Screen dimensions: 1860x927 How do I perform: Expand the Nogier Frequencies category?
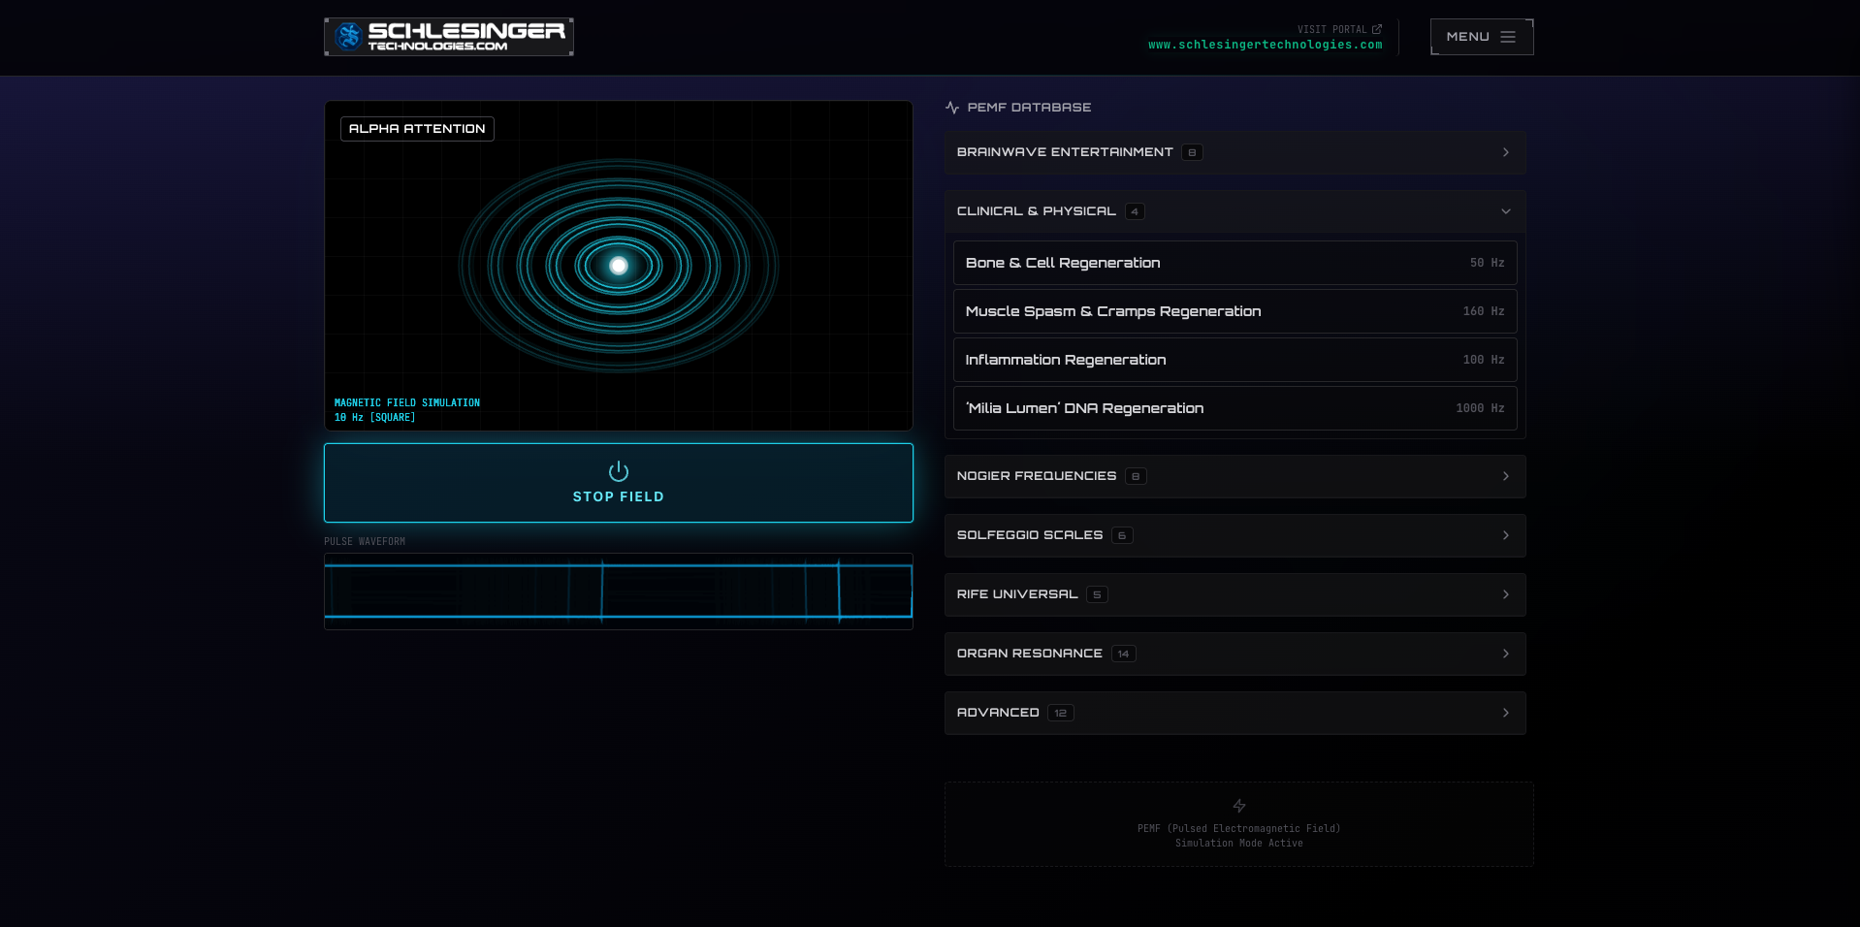click(1234, 476)
